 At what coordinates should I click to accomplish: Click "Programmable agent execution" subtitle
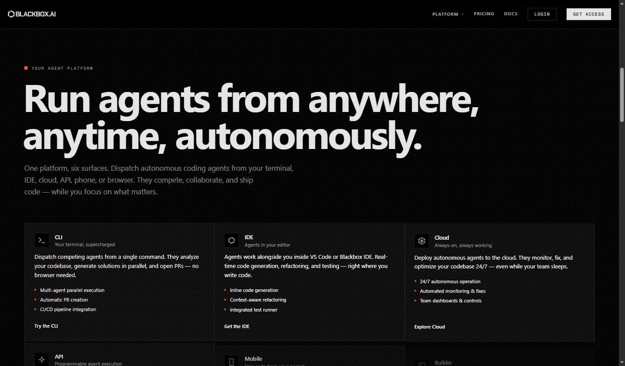click(88, 364)
